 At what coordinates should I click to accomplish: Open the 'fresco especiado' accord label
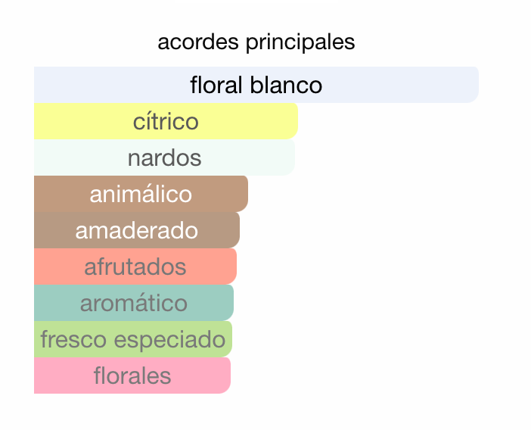pos(132,339)
